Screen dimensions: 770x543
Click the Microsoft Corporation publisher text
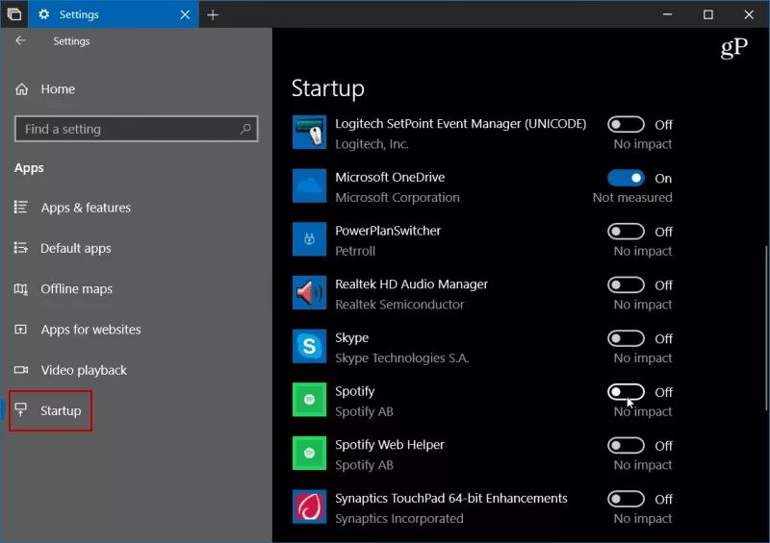(398, 198)
